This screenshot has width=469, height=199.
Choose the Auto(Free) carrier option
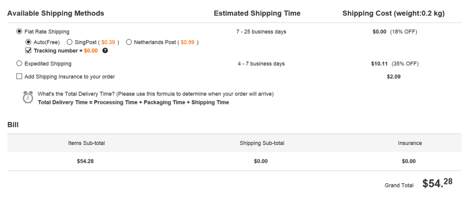click(29, 42)
